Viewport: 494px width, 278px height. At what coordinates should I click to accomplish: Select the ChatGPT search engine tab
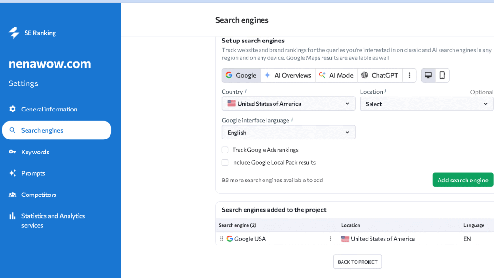pyautogui.click(x=381, y=75)
